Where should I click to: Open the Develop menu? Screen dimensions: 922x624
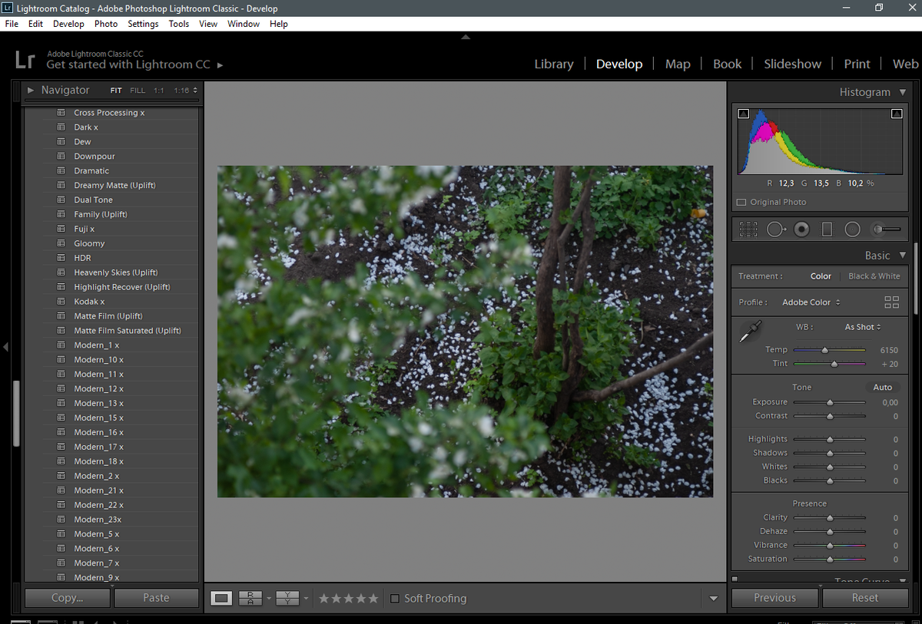[68, 24]
